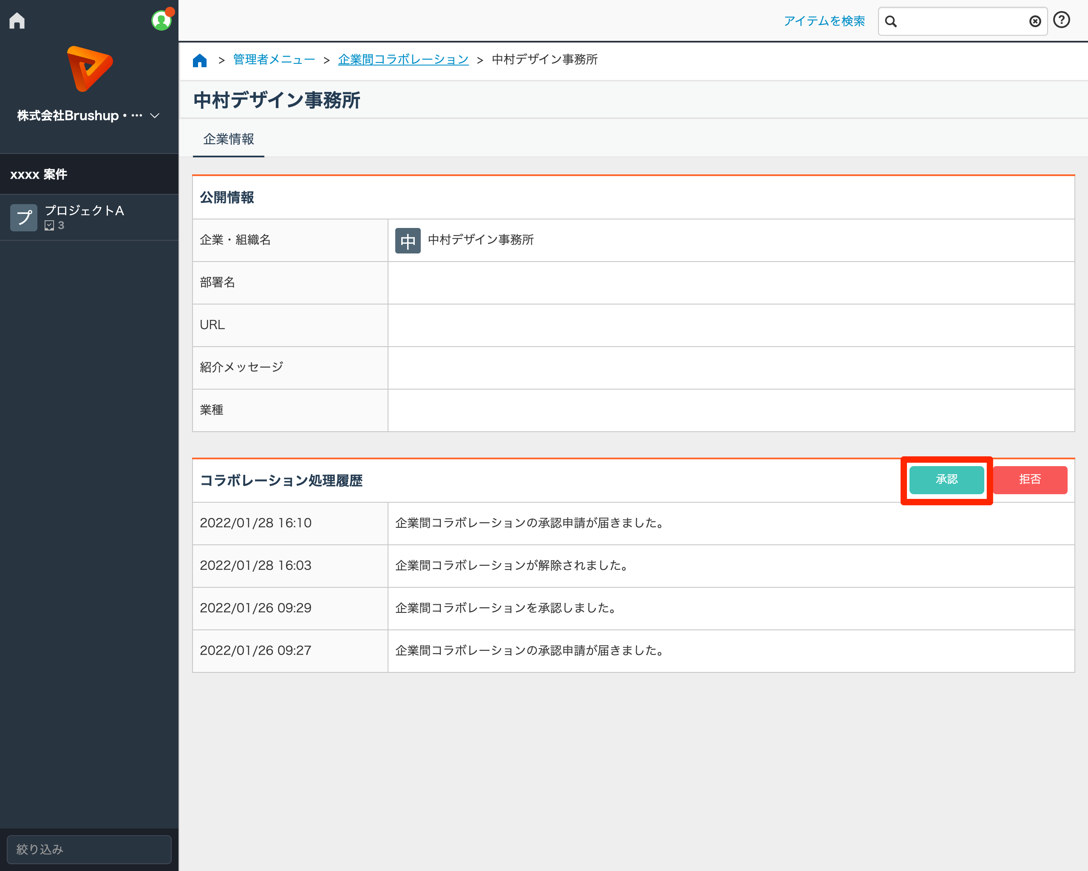The height and width of the screenshot is (871, 1088).
Task: Clear search with the circled X icon
Action: [x=1034, y=21]
